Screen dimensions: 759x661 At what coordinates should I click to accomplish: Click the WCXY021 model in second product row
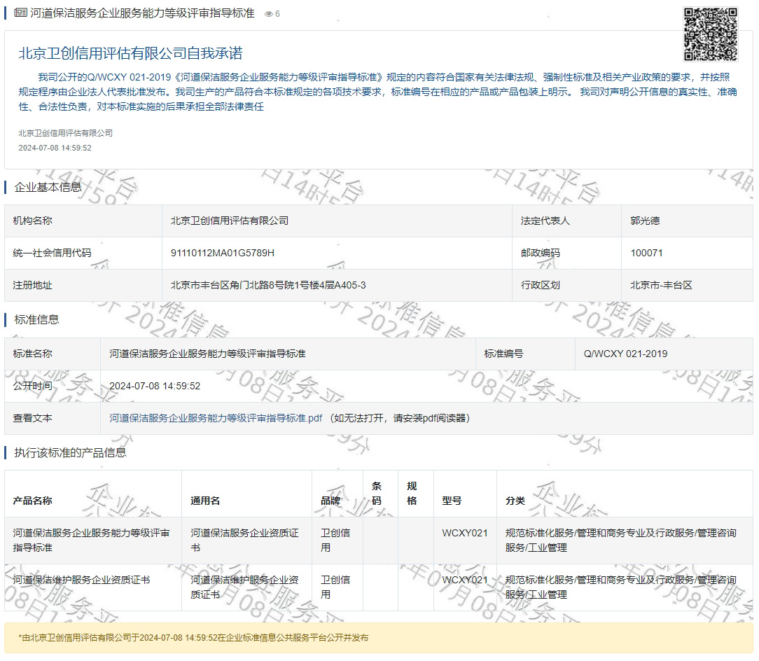click(465, 580)
